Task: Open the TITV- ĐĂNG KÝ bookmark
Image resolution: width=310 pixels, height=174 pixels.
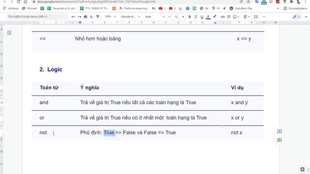Action: (x=94, y=8)
